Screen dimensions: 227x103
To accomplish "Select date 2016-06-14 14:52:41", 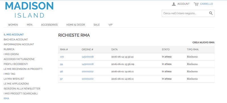I will (x=123, y=57).
